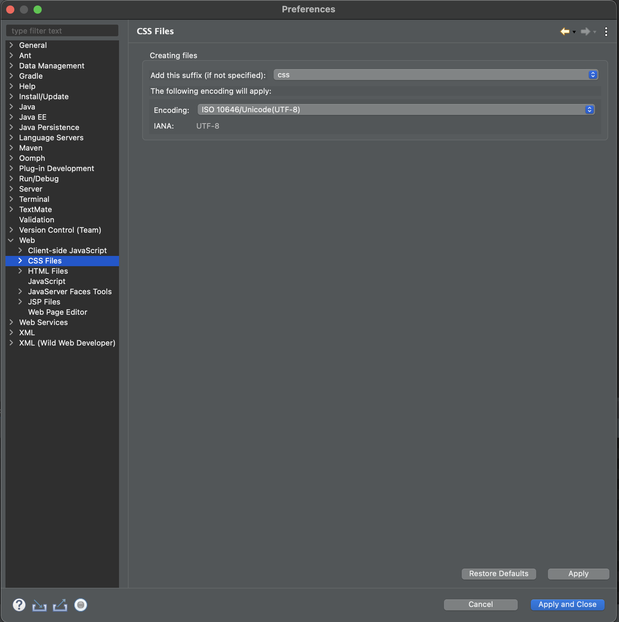Select Terminal preferences
Screen dimensions: 619x622
34,199
